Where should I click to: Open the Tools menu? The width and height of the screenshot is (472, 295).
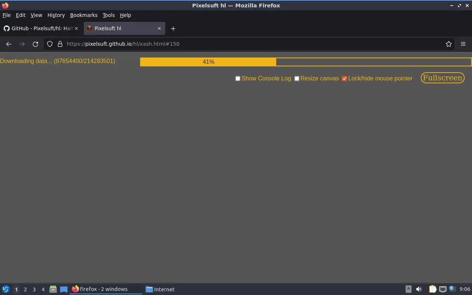click(x=108, y=15)
